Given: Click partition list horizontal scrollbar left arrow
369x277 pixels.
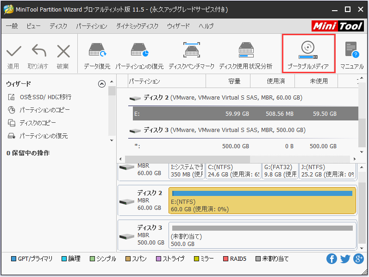Looking at the screenshot, I should (120, 159).
